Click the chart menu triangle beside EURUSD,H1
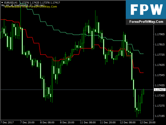This screenshot has width=166, height=125. pyautogui.click(x=2, y=3)
